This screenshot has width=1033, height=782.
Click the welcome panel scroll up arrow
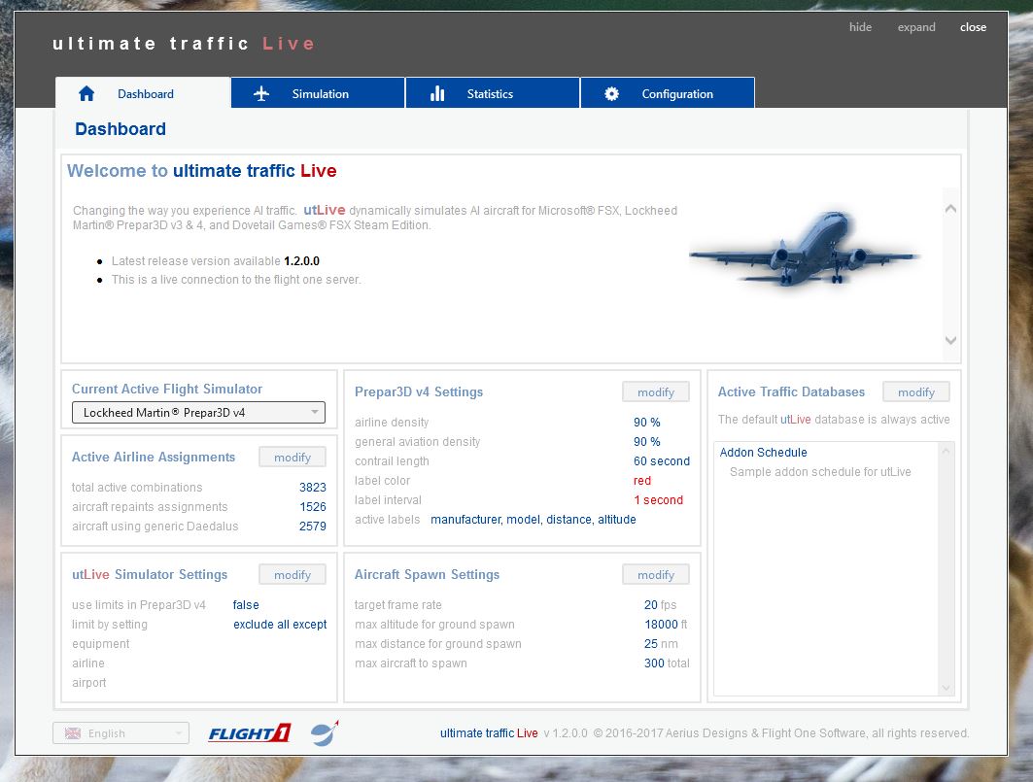pyautogui.click(x=950, y=209)
